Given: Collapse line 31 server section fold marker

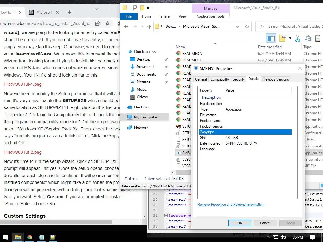Looking at the screenshot, I should [166, 216].
